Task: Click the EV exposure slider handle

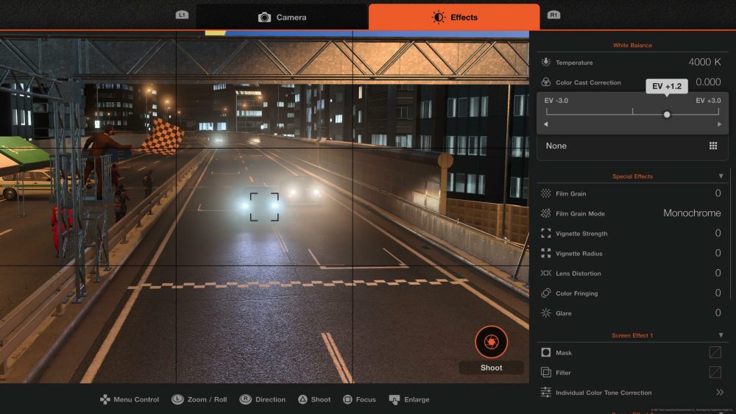Action: pyautogui.click(x=667, y=114)
